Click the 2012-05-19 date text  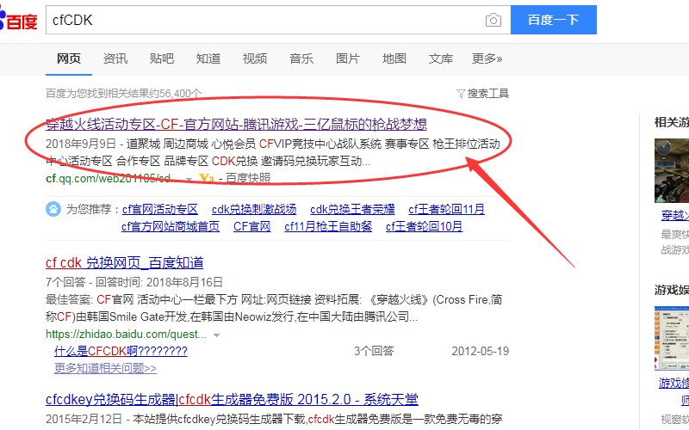(x=481, y=351)
